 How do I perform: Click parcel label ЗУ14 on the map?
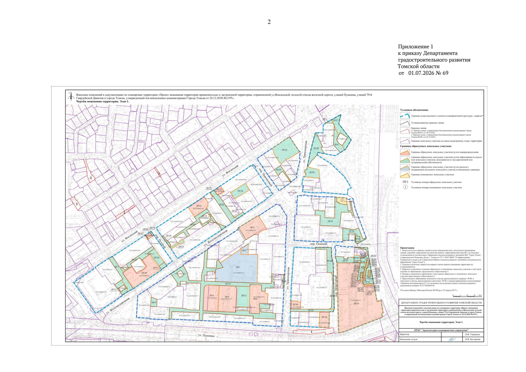point(324,317)
